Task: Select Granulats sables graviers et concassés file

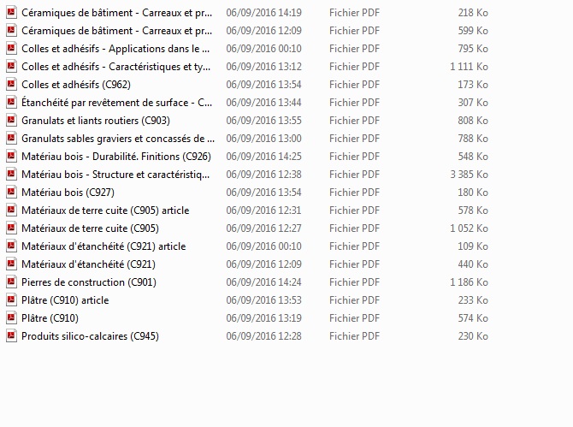Action: [118, 139]
